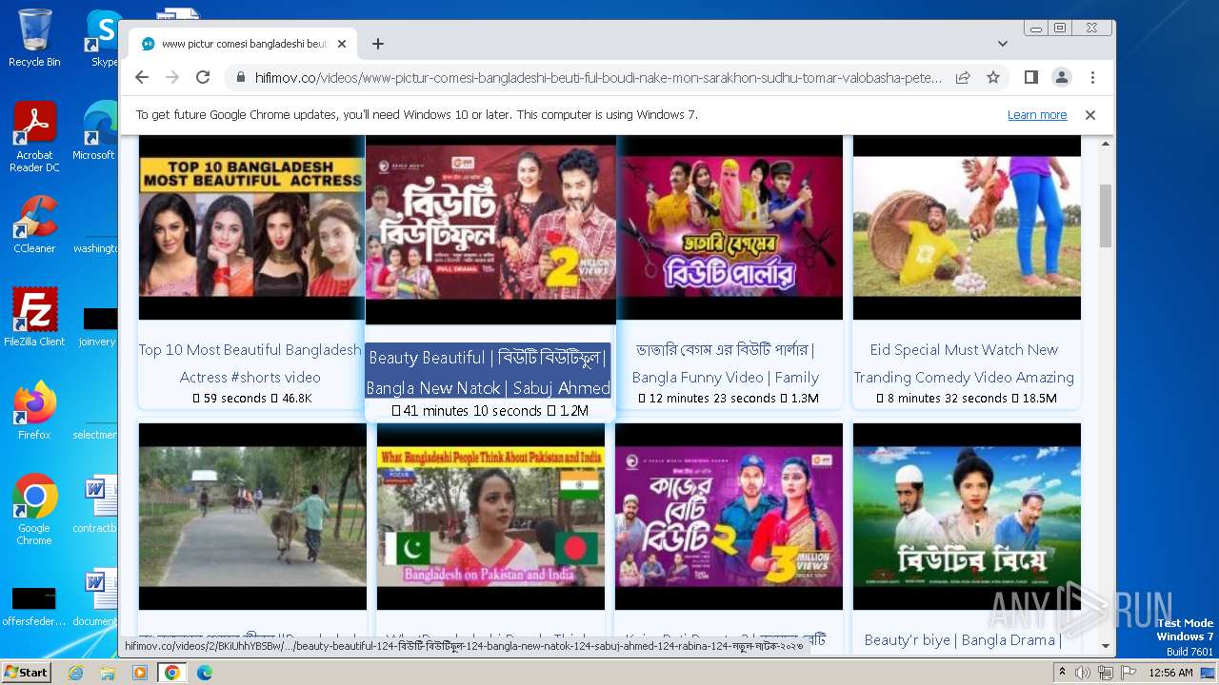Screen dimensions: 1219x685
Task: Open the Chrome profile menu
Action: tap(1061, 77)
